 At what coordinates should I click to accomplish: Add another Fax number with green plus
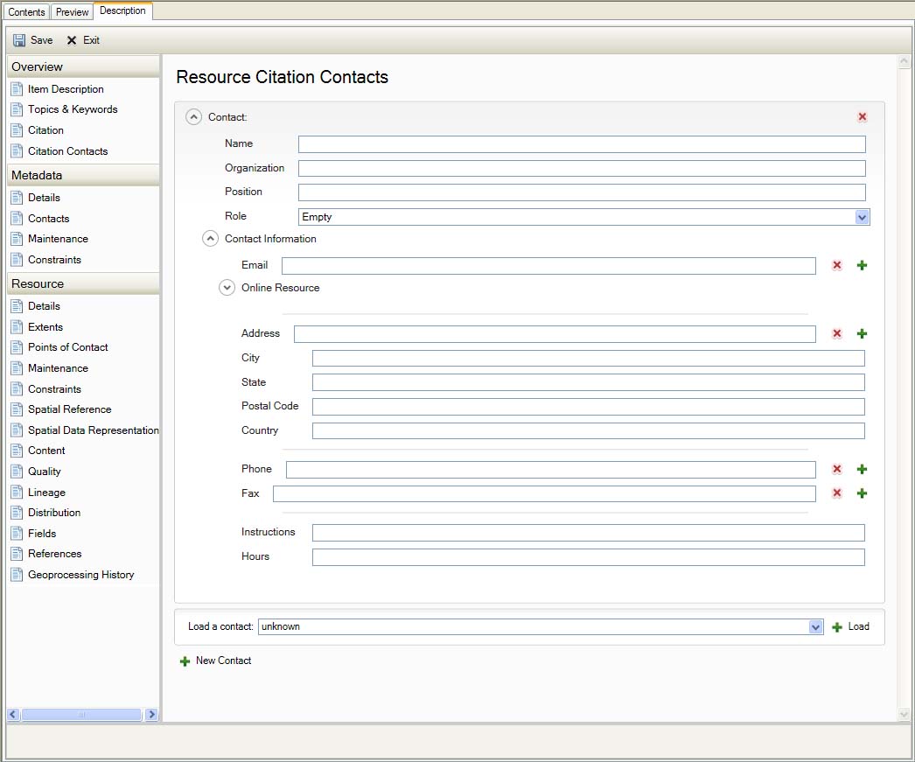click(862, 493)
